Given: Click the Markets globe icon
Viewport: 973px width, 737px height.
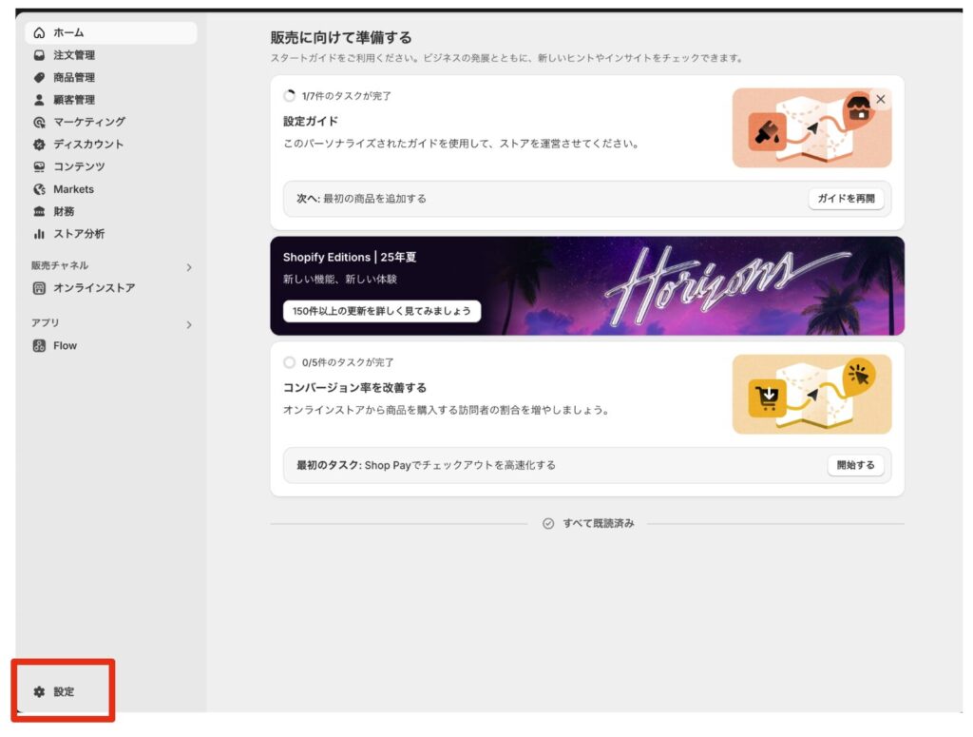Looking at the screenshot, I should (x=39, y=189).
